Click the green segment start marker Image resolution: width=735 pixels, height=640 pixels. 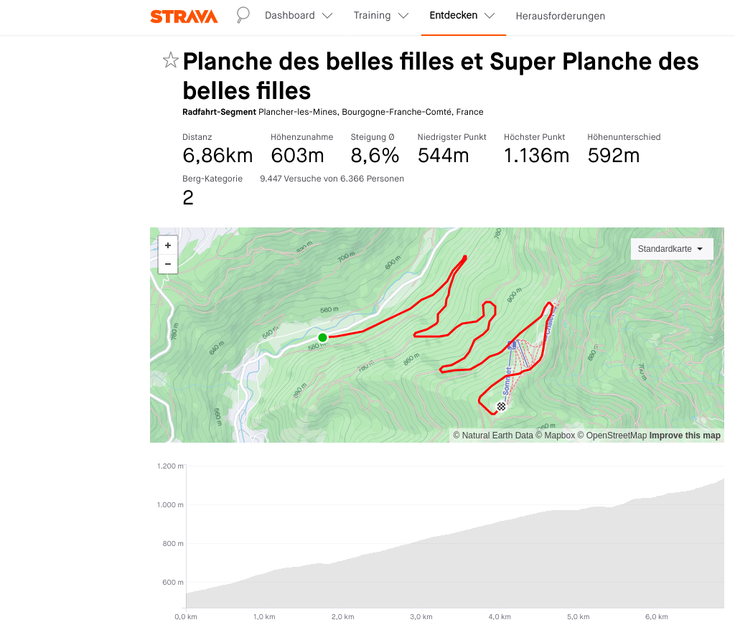322,337
